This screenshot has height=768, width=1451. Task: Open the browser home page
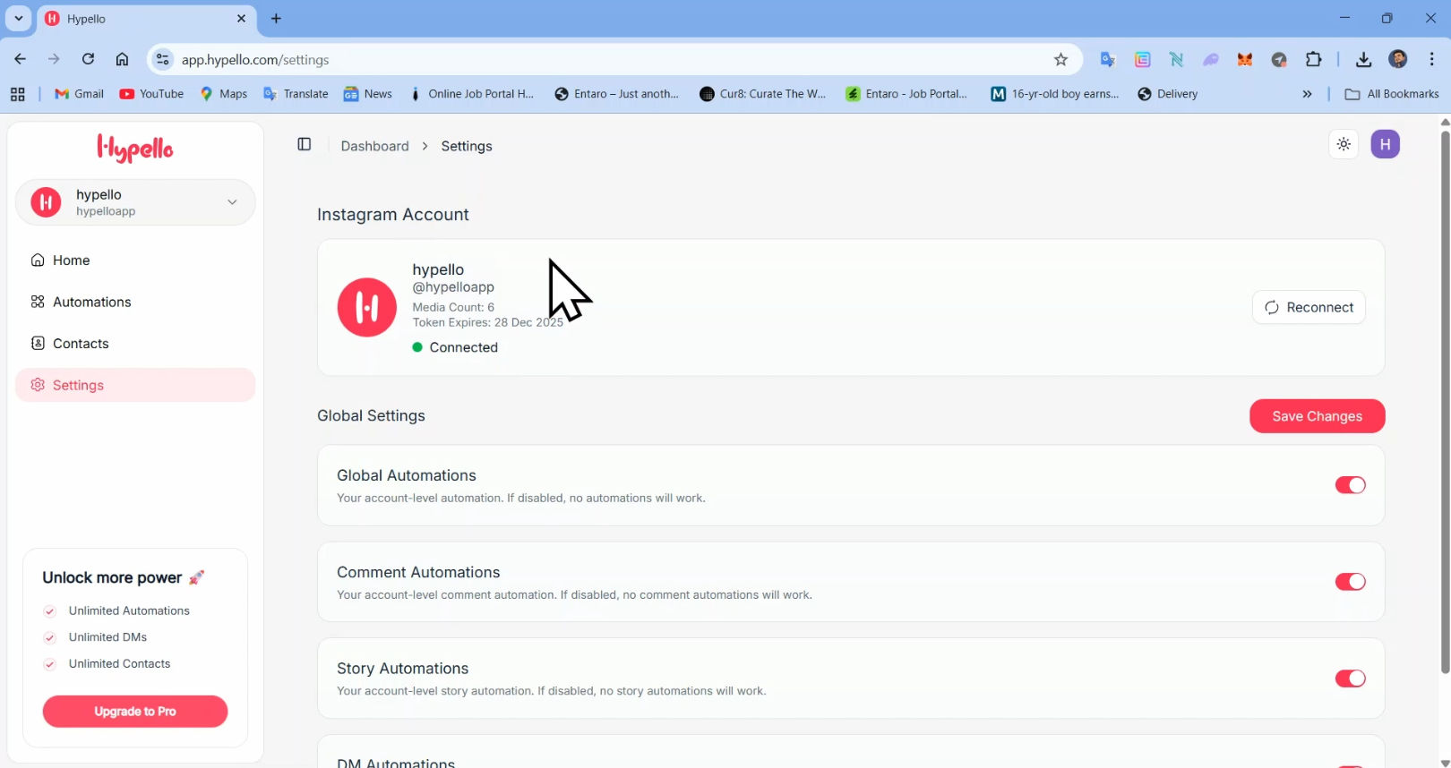[122, 59]
